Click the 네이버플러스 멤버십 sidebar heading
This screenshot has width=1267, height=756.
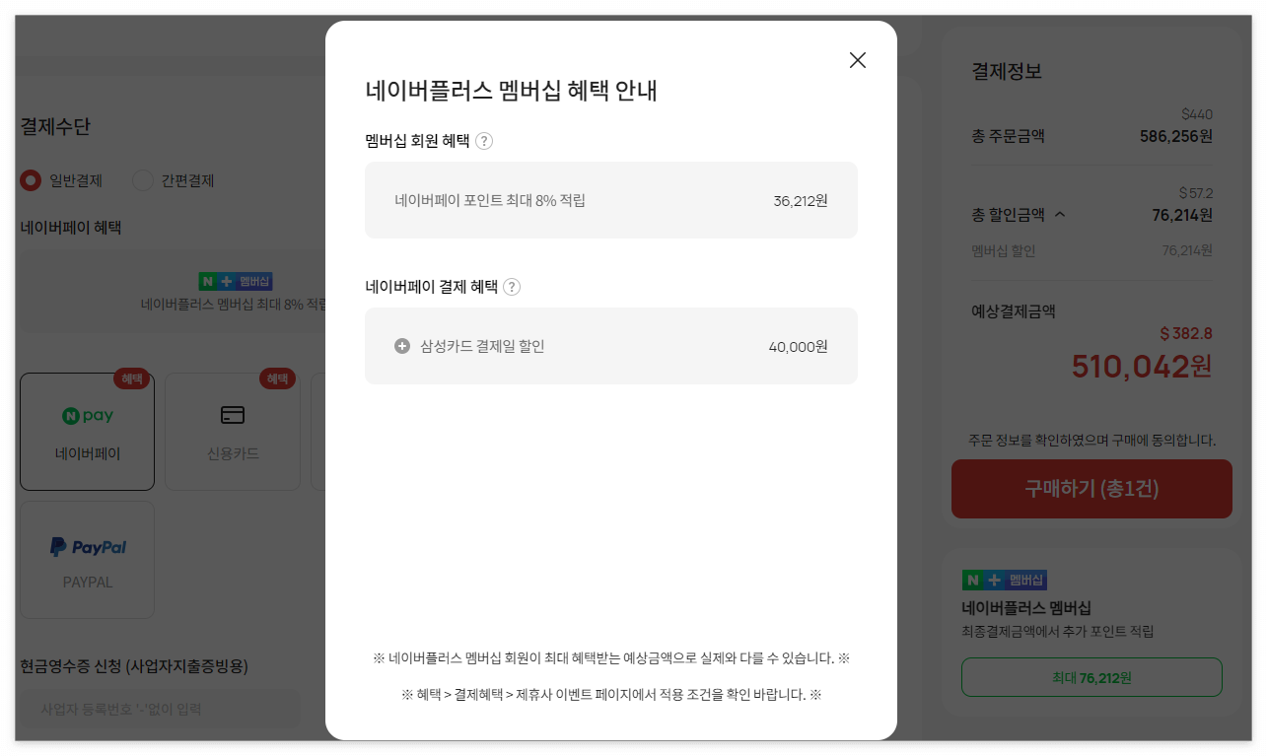point(1026,607)
